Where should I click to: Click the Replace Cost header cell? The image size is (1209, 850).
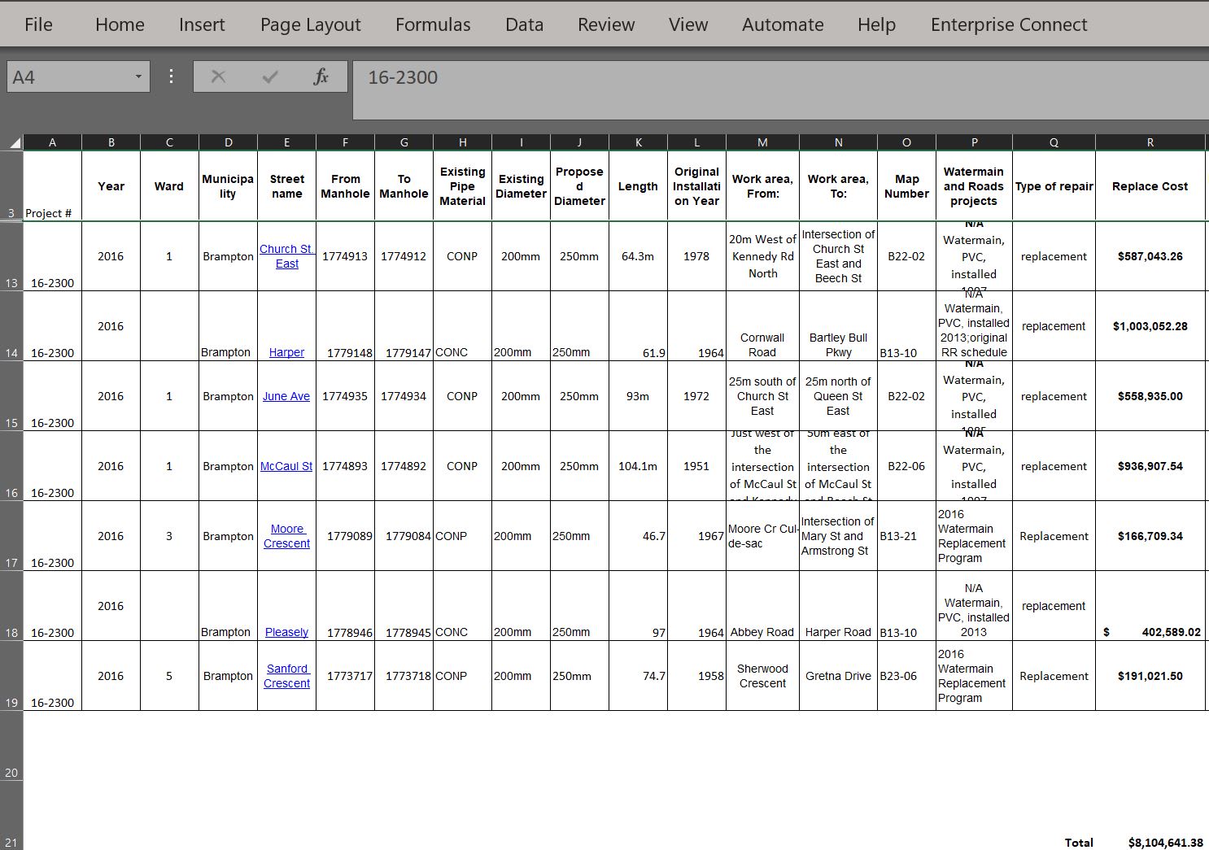pos(1150,186)
